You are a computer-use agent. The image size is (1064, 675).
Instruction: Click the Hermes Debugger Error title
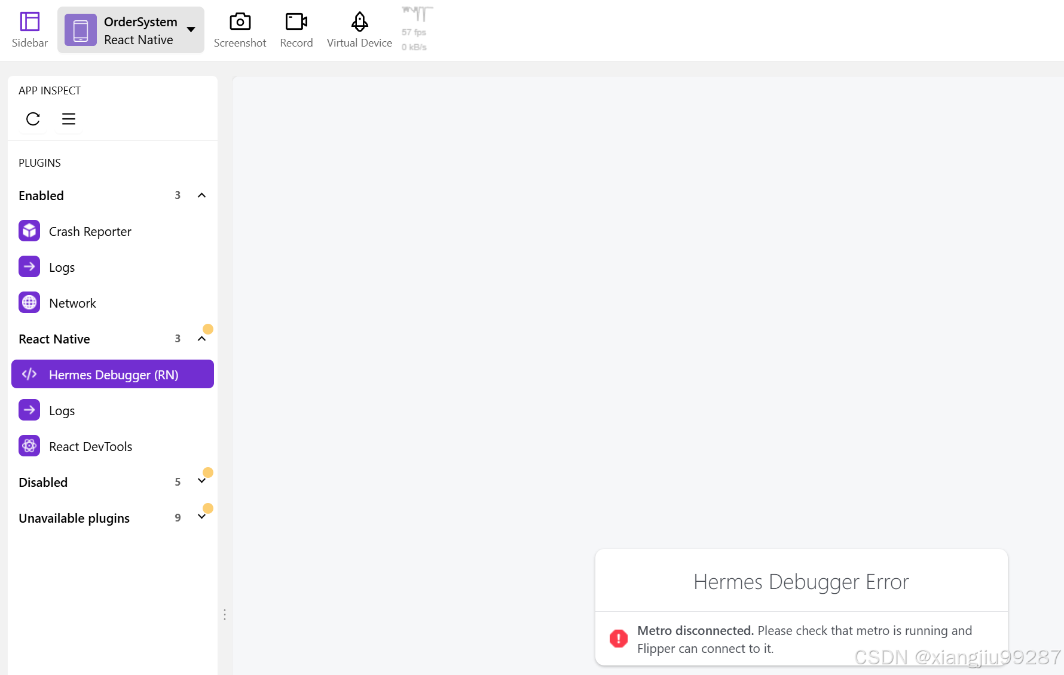click(801, 582)
